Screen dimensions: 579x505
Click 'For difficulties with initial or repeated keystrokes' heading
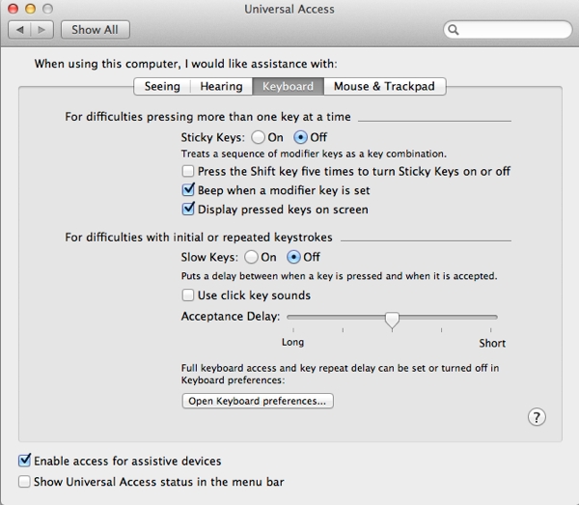(199, 238)
